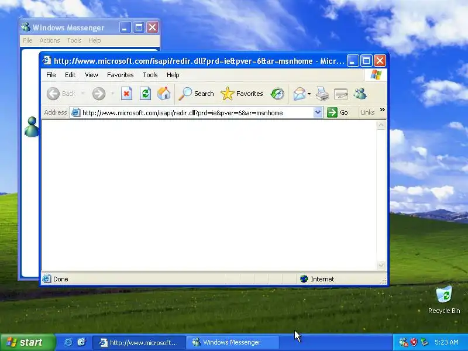The height and width of the screenshot is (351, 468).
Task: Click the status bar page icon
Action: point(47,279)
